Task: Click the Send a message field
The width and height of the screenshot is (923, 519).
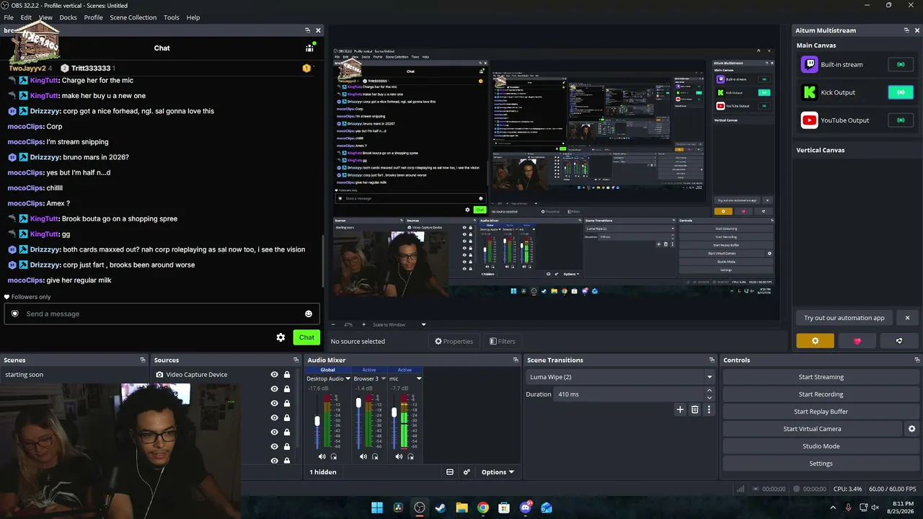Action: (162, 314)
